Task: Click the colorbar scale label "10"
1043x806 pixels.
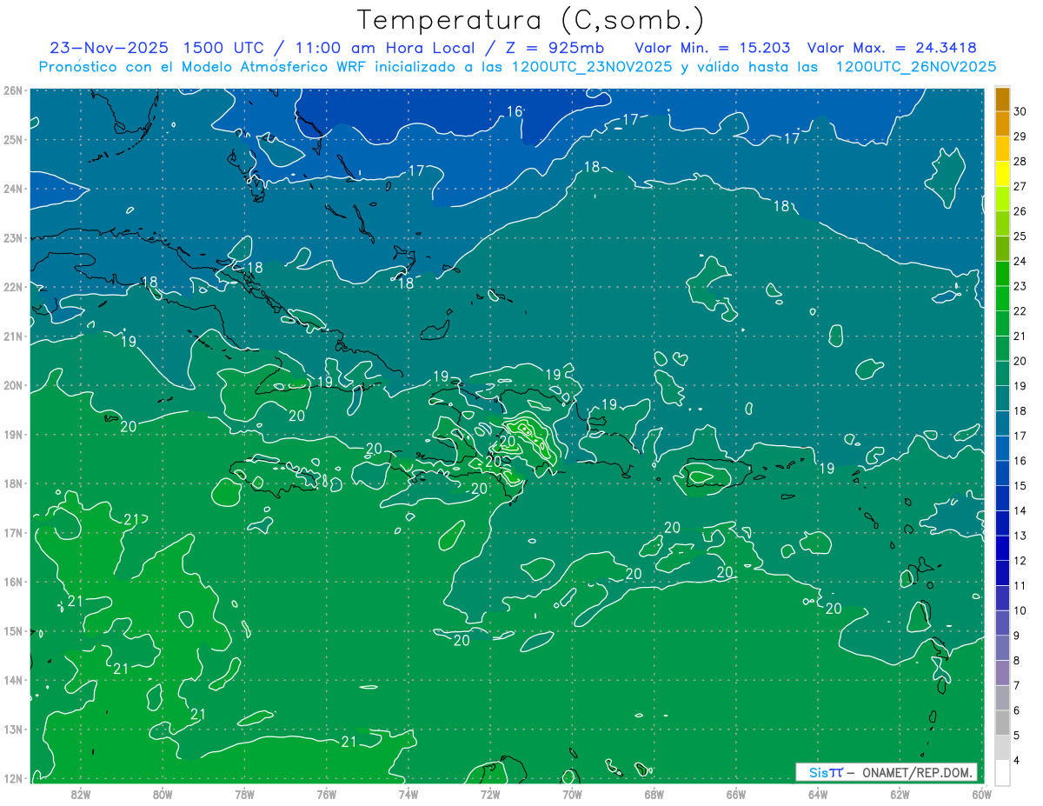Action: point(1020,610)
